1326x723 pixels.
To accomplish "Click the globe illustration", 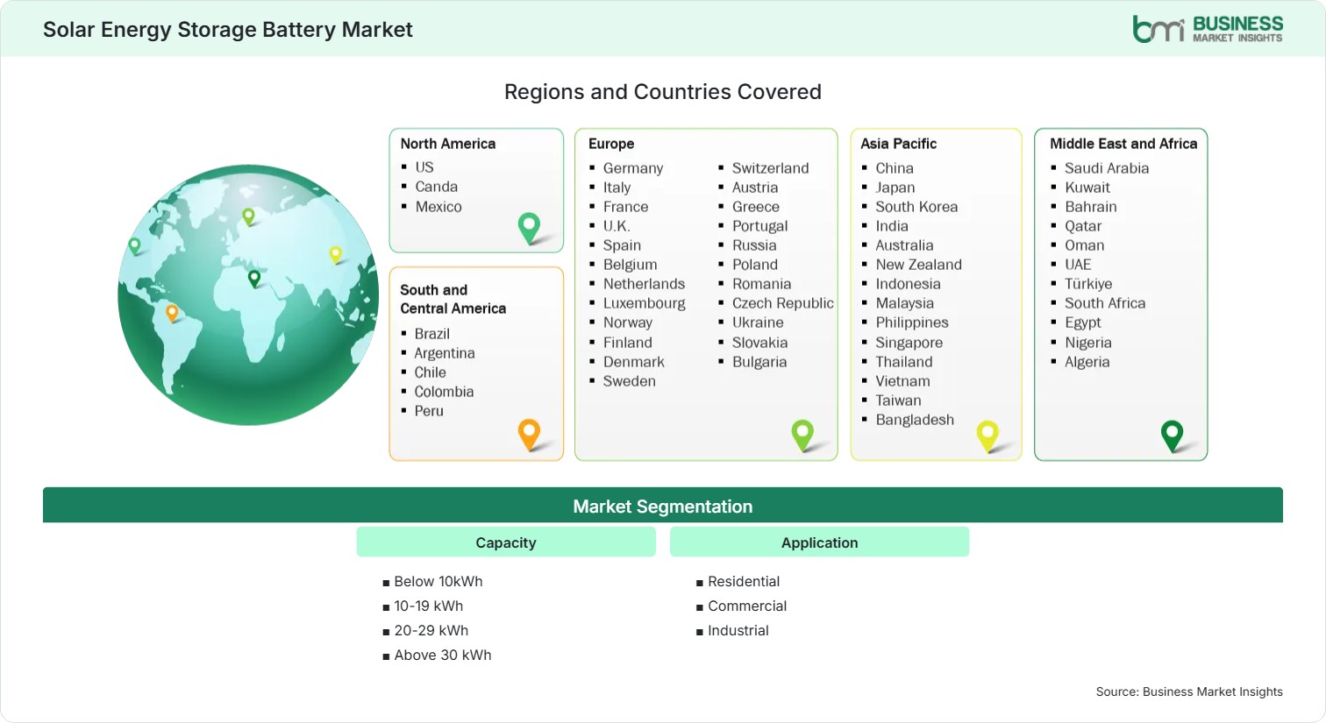I will 248,294.
